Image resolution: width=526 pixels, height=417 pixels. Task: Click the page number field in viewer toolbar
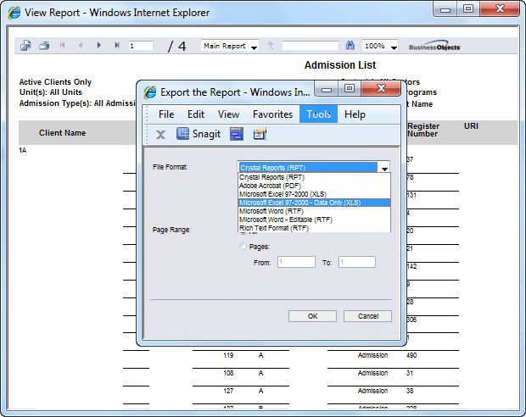tap(141, 46)
